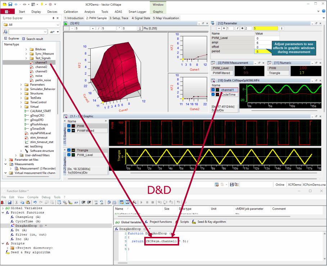Image resolution: width=327 pixels, height=267 pixels.
Task: Click the Compile icon in Function Editor toolbar
Action: tap(109, 203)
